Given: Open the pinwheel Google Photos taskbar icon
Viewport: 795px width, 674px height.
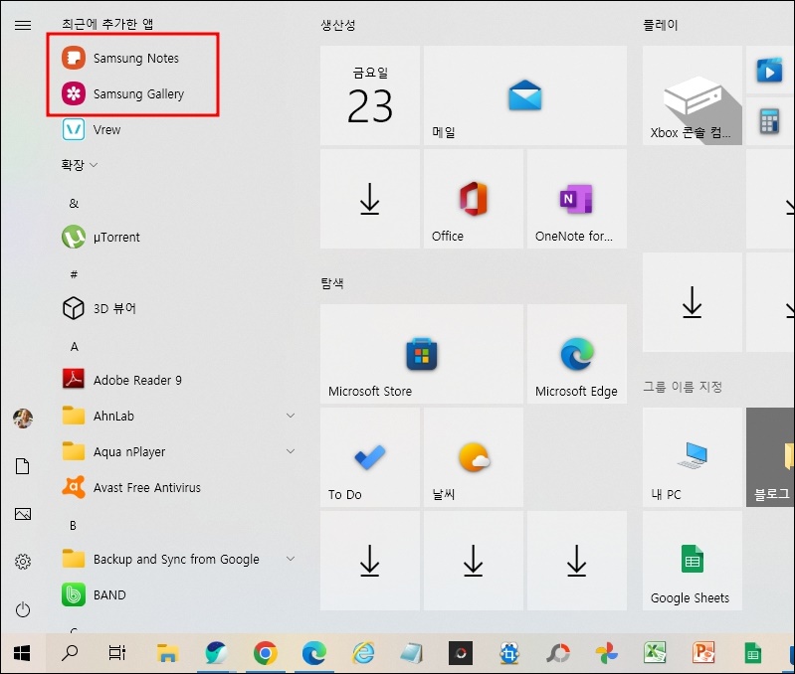Looking at the screenshot, I should [x=606, y=653].
